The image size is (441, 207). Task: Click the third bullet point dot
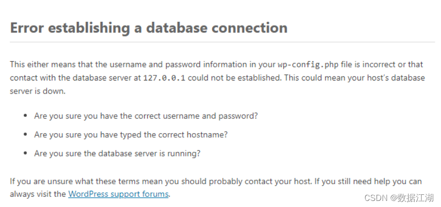pyautogui.click(x=25, y=153)
